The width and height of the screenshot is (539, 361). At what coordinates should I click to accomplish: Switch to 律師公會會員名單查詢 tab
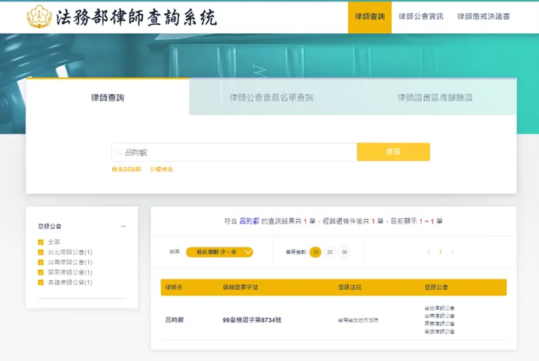coord(271,98)
